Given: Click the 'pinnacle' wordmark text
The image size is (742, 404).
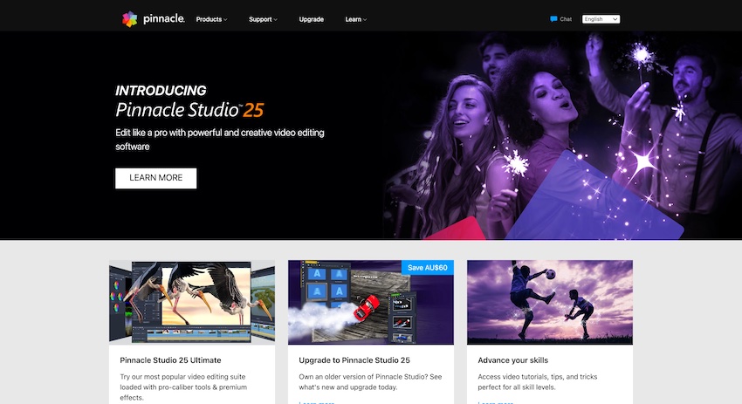Looking at the screenshot, I should pyautogui.click(x=164, y=19).
